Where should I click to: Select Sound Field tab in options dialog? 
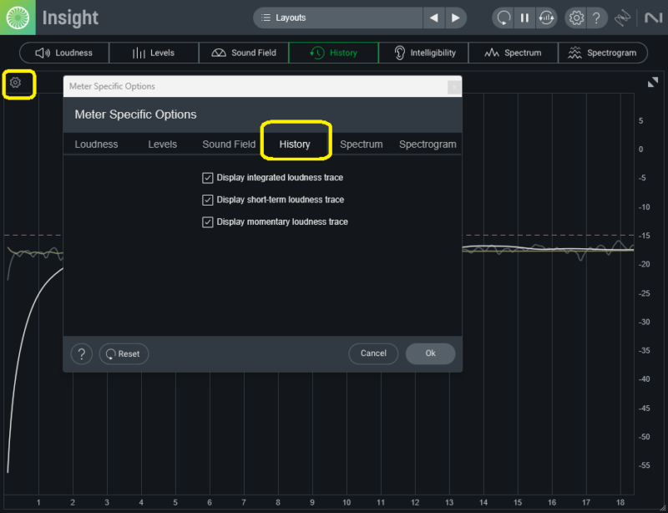[x=228, y=145]
